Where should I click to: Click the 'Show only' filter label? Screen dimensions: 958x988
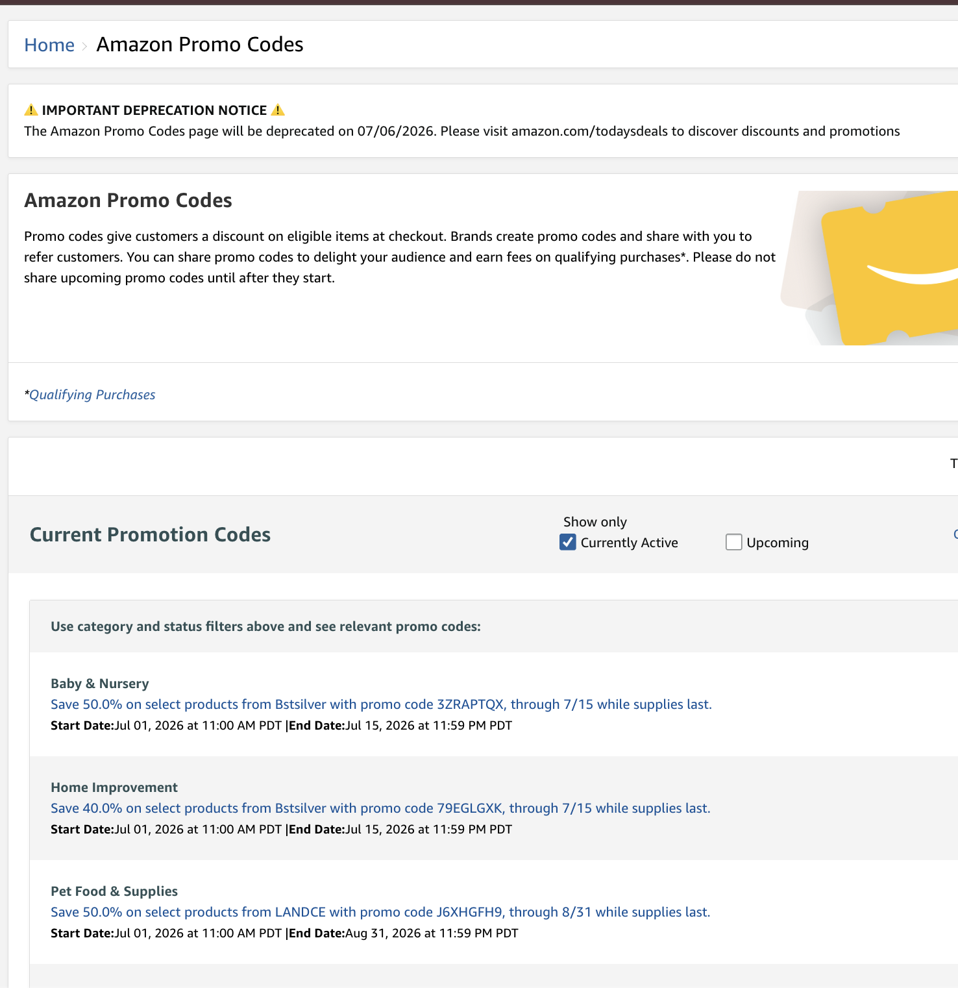[595, 522]
